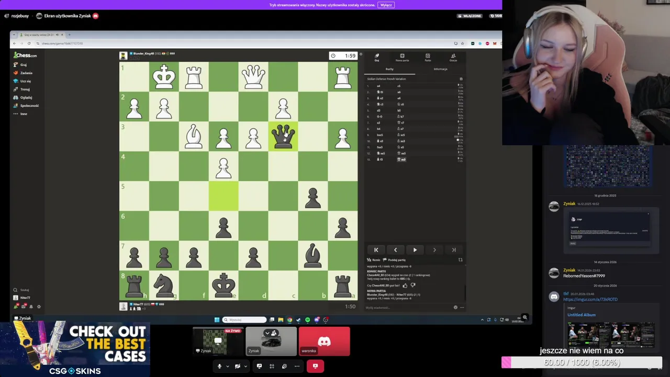This screenshot has width=670, height=377.
Task: Play through the moves
Action: pos(415,250)
